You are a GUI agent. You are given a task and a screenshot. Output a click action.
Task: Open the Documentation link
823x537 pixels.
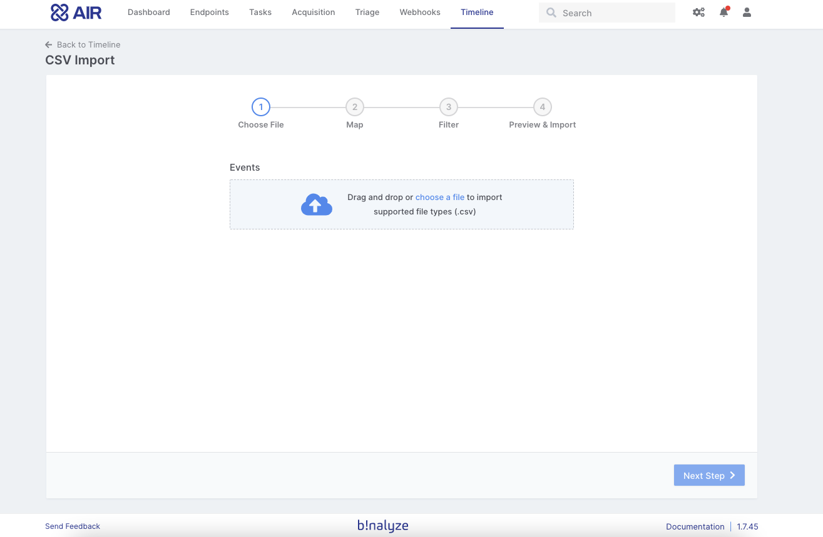(x=695, y=526)
